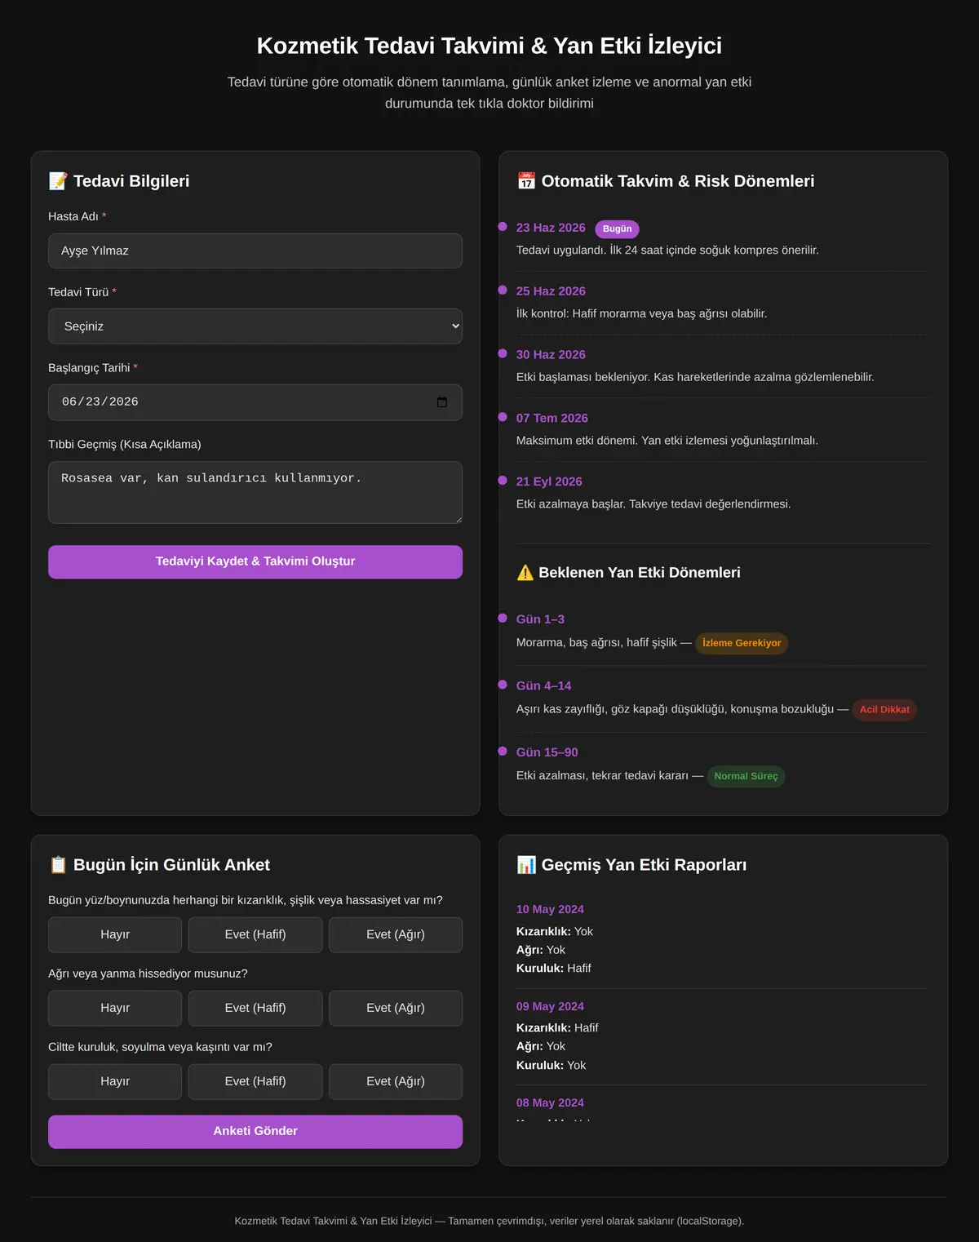The width and height of the screenshot is (979, 1242).
Task: Pick Hayır for the kuruluk, soyulma question
Action: [x=115, y=1082]
